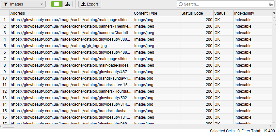Open search options sliders icon
276x133 pixels.
[x=270, y=4]
